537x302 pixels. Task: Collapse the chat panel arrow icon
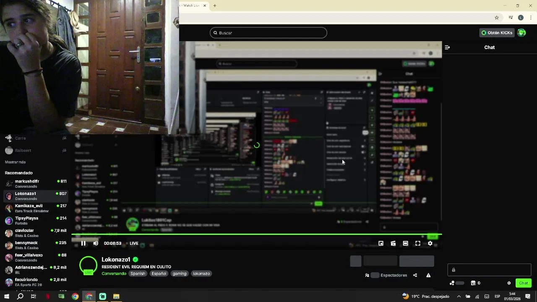click(447, 47)
